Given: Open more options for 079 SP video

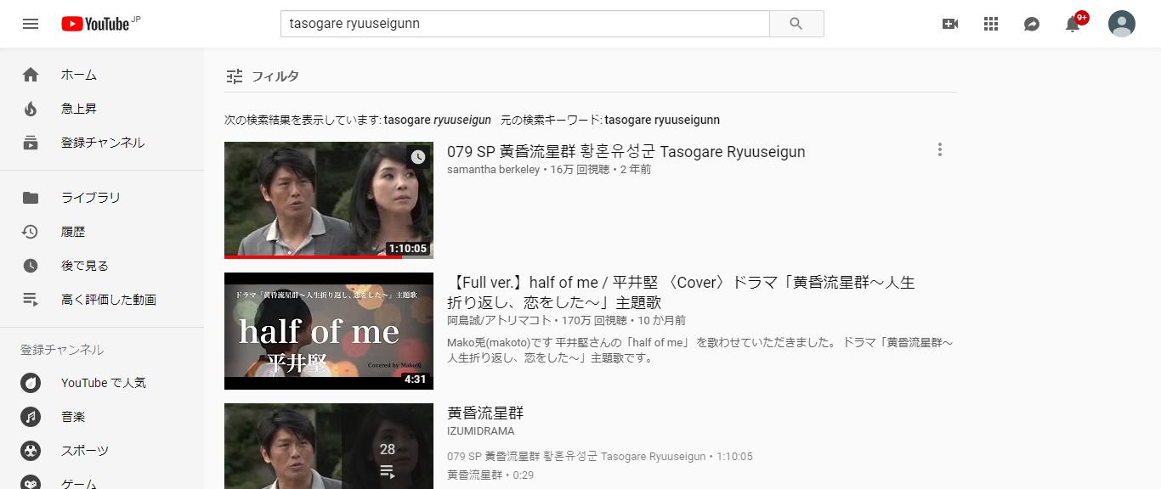Looking at the screenshot, I should pos(939,150).
